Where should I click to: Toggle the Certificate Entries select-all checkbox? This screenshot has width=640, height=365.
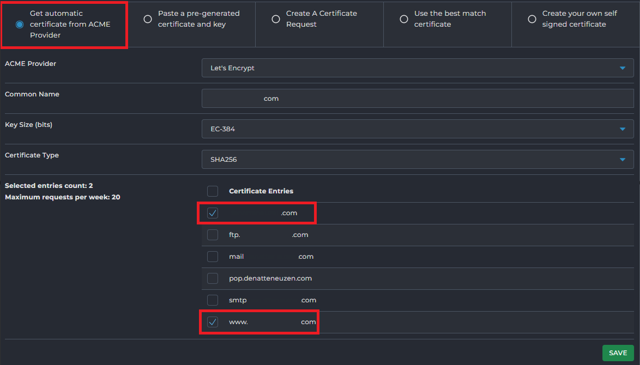[213, 191]
